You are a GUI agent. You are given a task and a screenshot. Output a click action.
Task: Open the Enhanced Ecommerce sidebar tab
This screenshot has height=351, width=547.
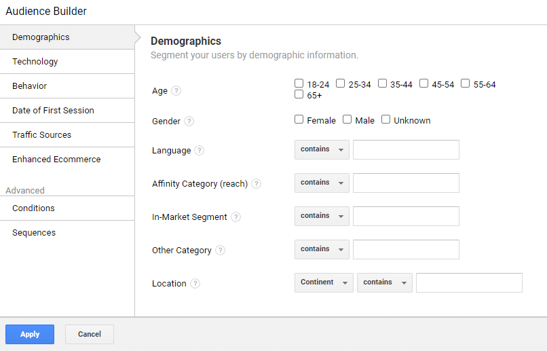(67, 159)
